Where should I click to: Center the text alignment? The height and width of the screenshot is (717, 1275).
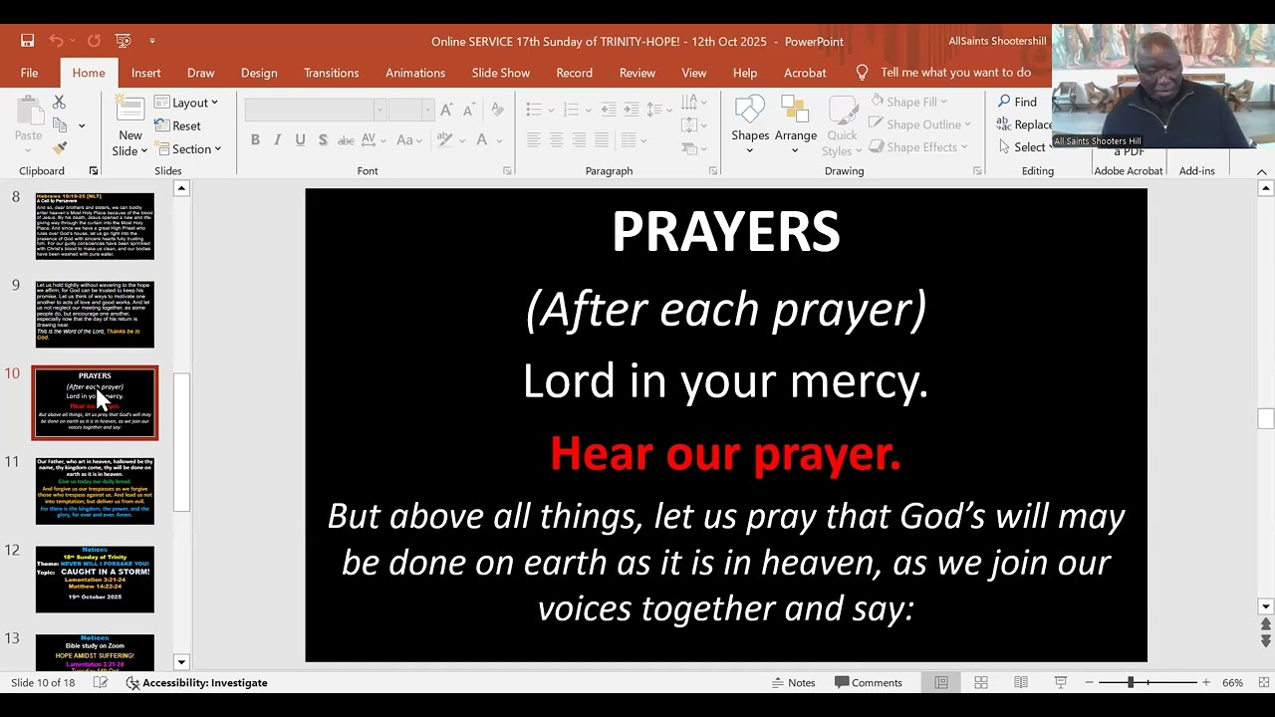(x=557, y=140)
